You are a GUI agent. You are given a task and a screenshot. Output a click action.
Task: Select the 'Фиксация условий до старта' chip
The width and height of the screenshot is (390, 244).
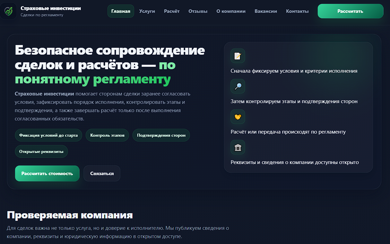coord(48,135)
